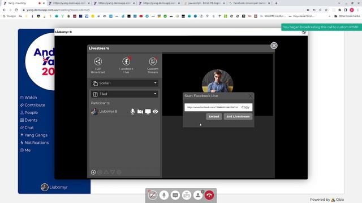Select the Facebook Live streaming option

(126, 65)
